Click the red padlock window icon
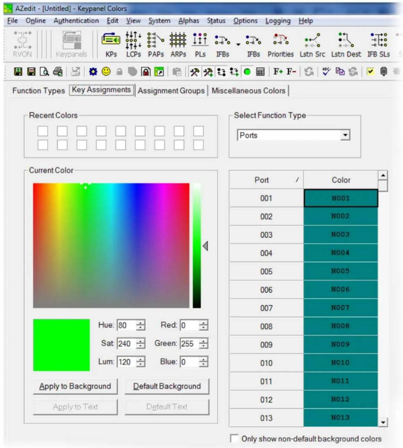The image size is (403, 448). tap(146, 72)
